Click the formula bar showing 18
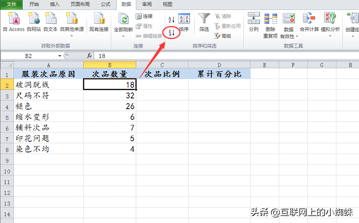 227,56
